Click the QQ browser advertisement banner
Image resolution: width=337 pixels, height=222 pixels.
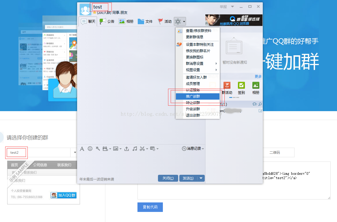pos(234,20)
